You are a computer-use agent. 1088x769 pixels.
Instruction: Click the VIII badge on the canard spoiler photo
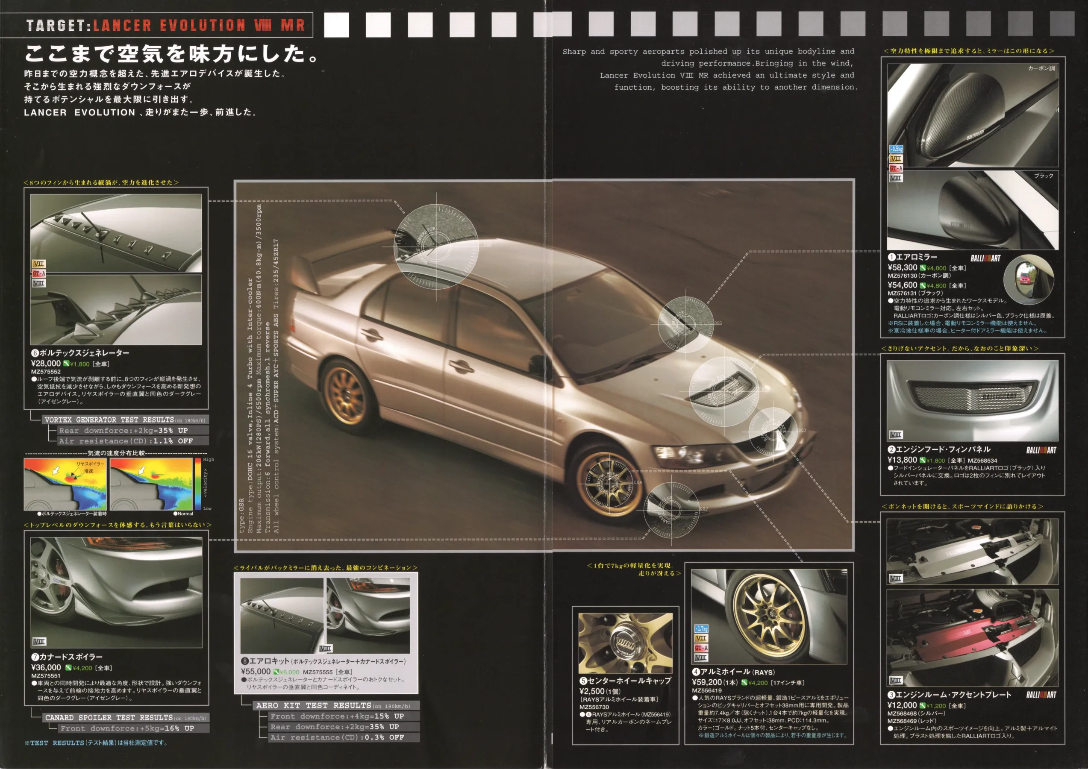click(x=39, y=642)
